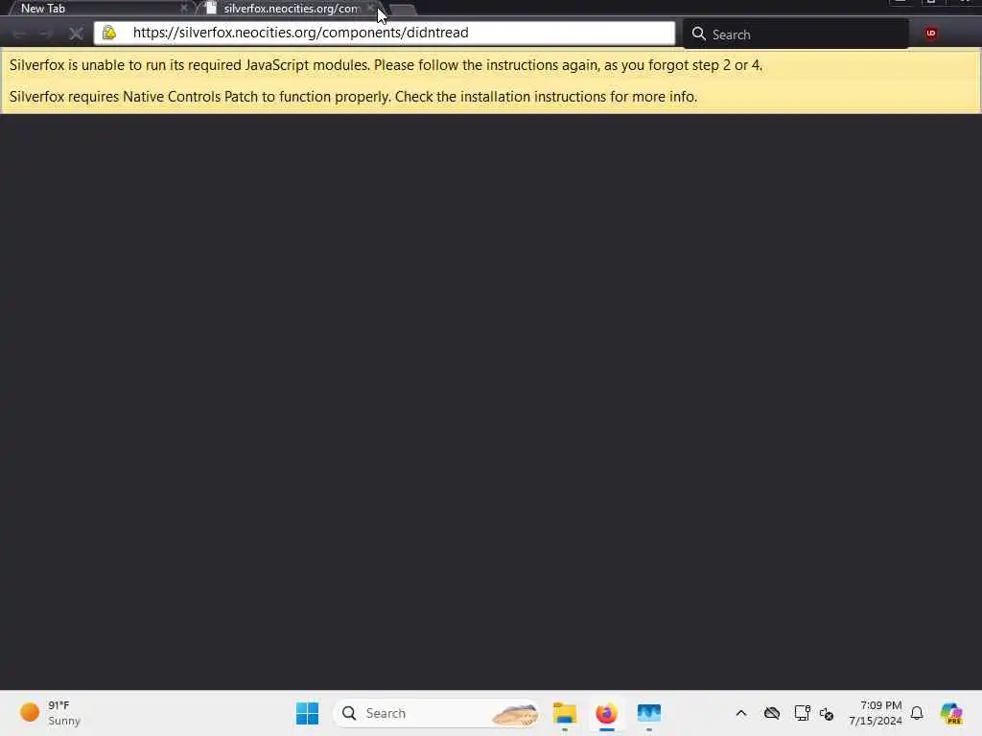This screenshot has width=982, height=736.
Task: Open the blue wave app in taskbar
Action: tap(649, 713)
